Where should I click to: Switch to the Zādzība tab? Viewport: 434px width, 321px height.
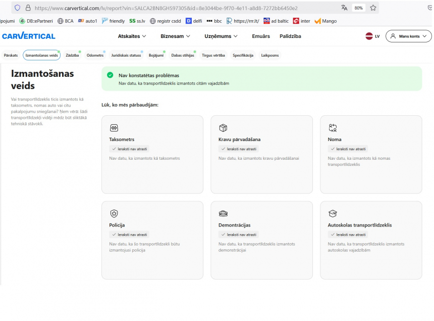[x=72, y=55]
